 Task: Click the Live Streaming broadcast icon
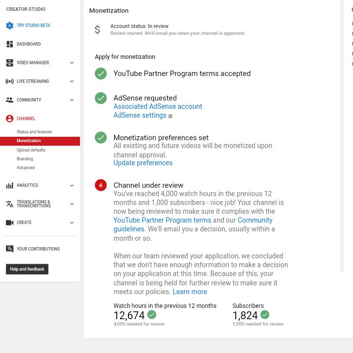(9, 81)
